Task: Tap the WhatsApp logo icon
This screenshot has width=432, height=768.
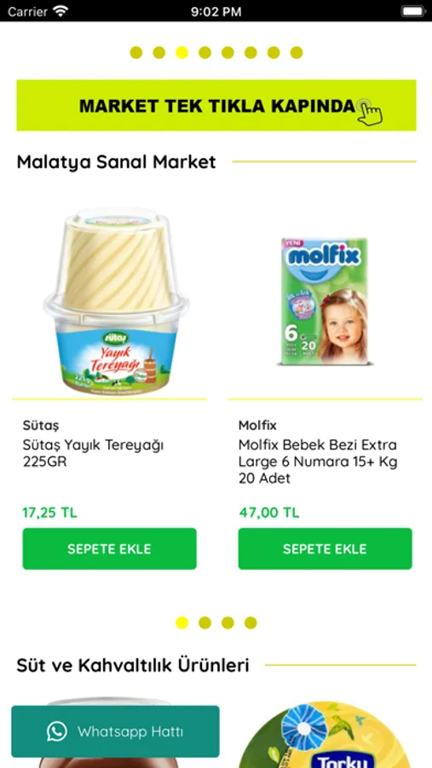Action: coord(57,732)
